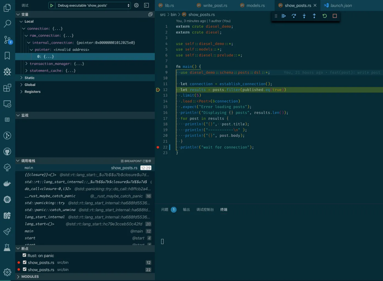This screenshot has width=383, height=281.
Task: Collapse the 变量 variables section
Action: [18, 14]
